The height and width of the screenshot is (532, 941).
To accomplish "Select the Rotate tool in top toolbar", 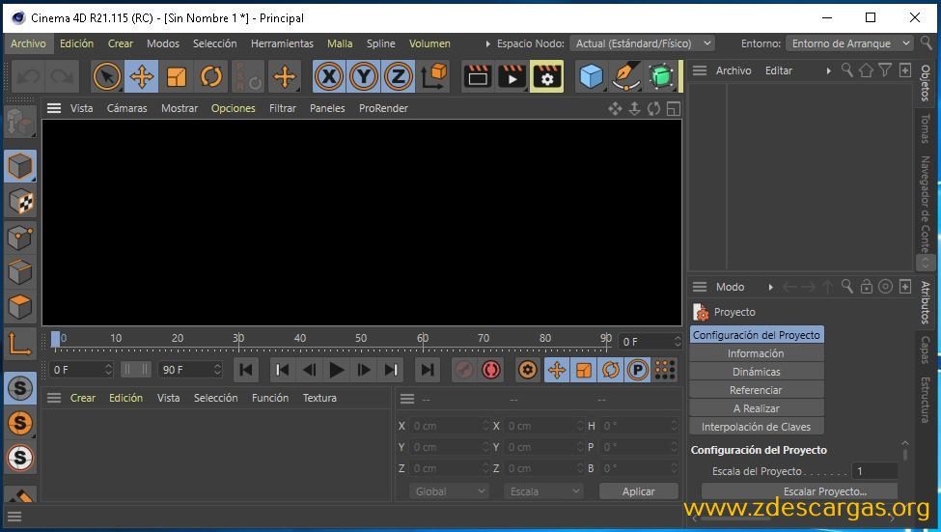I will tap(211, 77).
